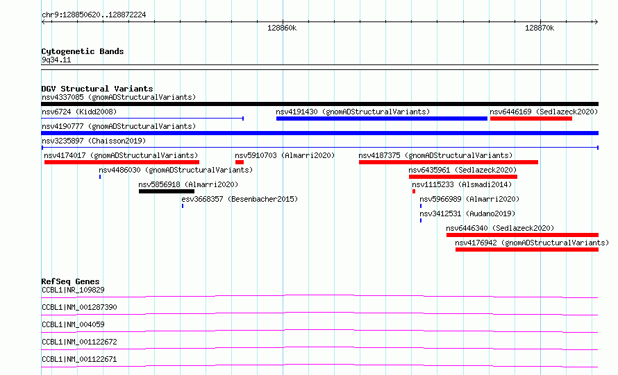Click red nsv6446169 variant bar
Image resolution: width=618 pixels, height=375 pixels.
pos(531,119)
